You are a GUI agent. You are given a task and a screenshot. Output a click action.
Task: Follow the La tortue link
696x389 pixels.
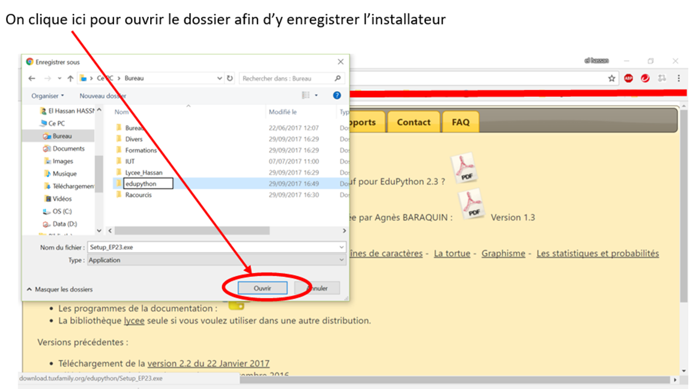pos(452,253)
